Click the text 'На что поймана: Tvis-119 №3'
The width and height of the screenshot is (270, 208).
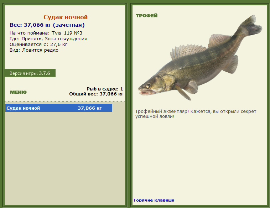pyautogui.click(x=46, y=33)
